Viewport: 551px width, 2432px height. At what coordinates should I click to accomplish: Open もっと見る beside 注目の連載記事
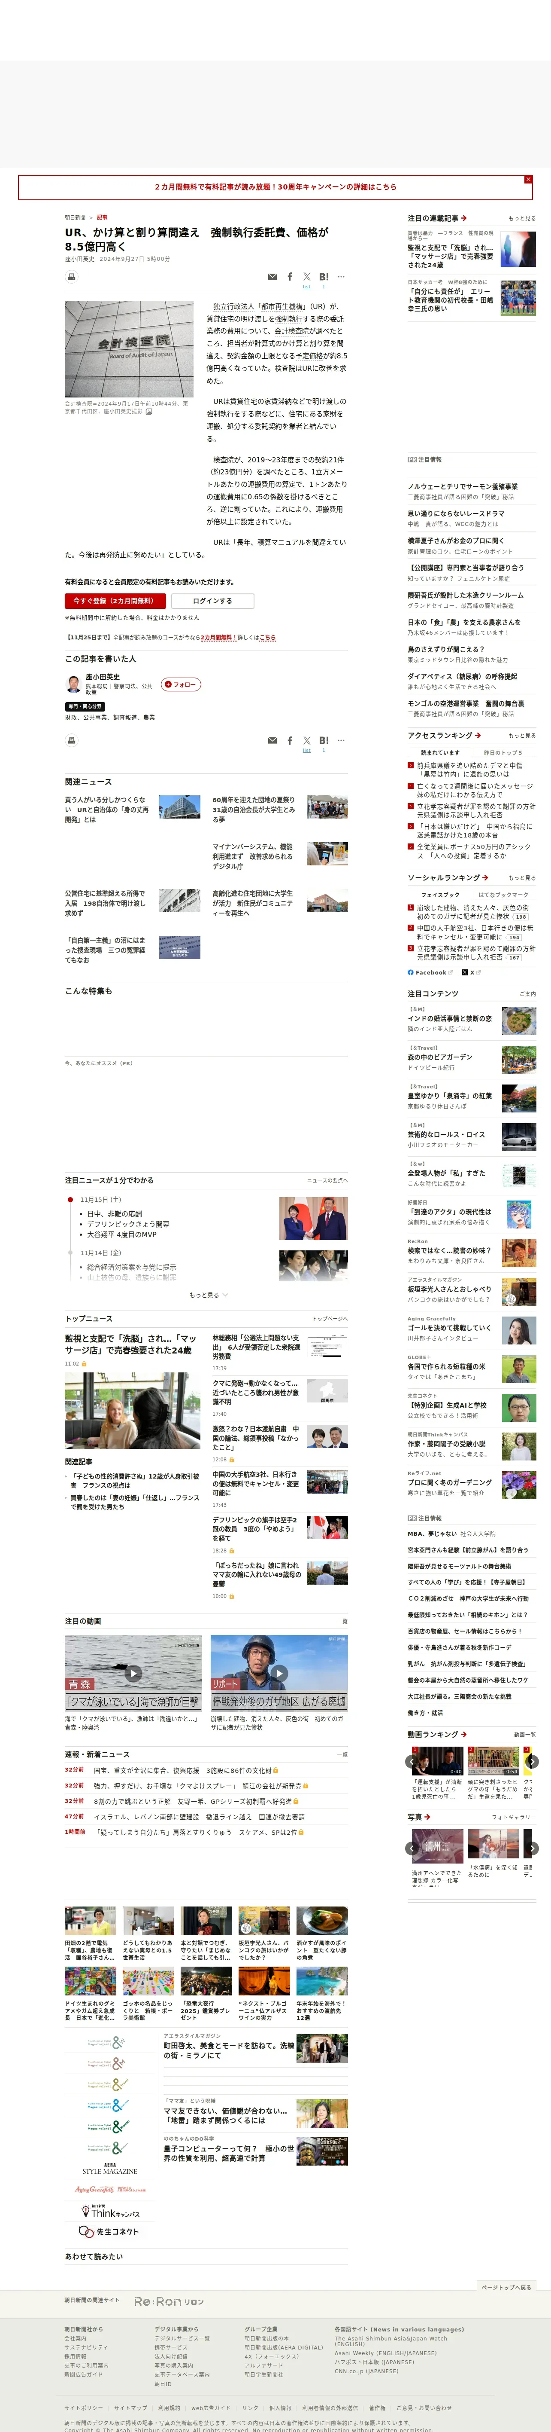[522, 218]
